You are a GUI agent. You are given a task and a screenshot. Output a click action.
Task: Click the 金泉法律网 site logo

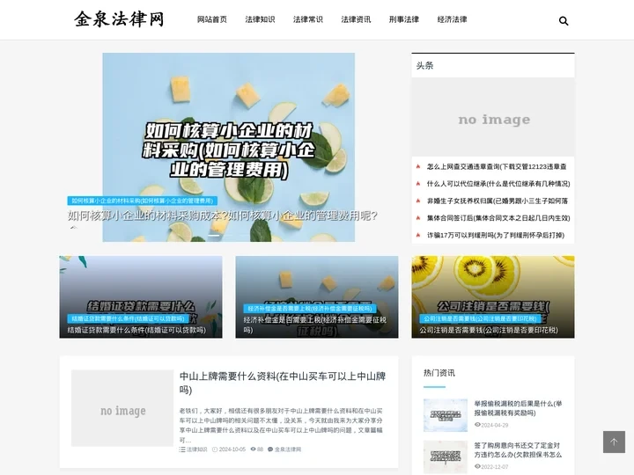click(x=119, y=19)
